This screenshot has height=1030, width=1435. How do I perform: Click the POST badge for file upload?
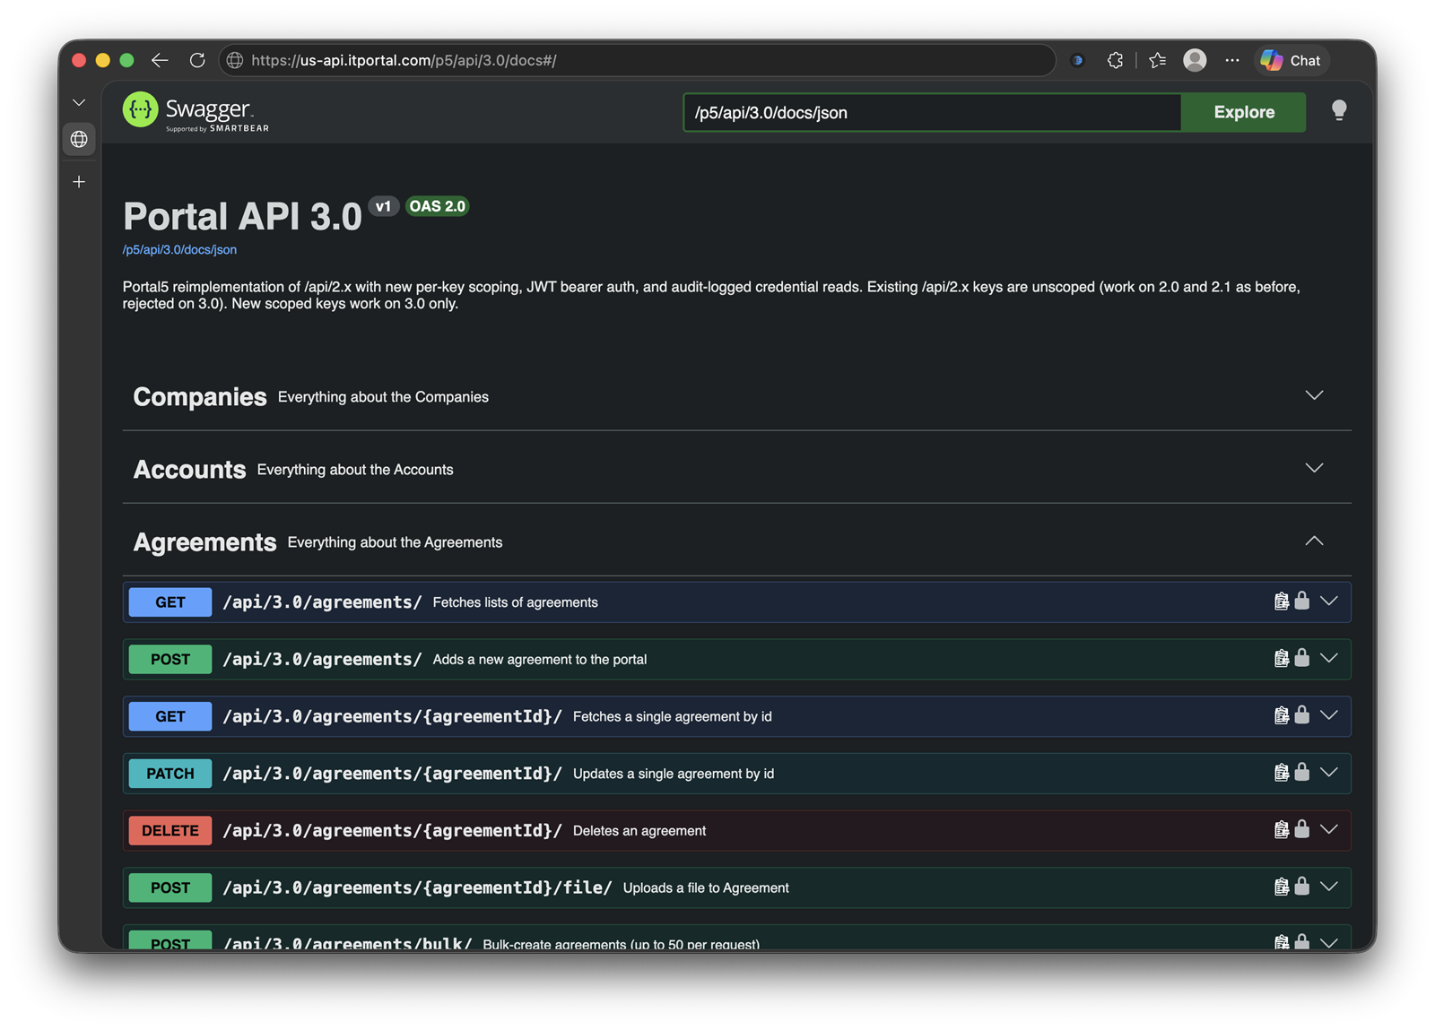click(x=170, y=887)
